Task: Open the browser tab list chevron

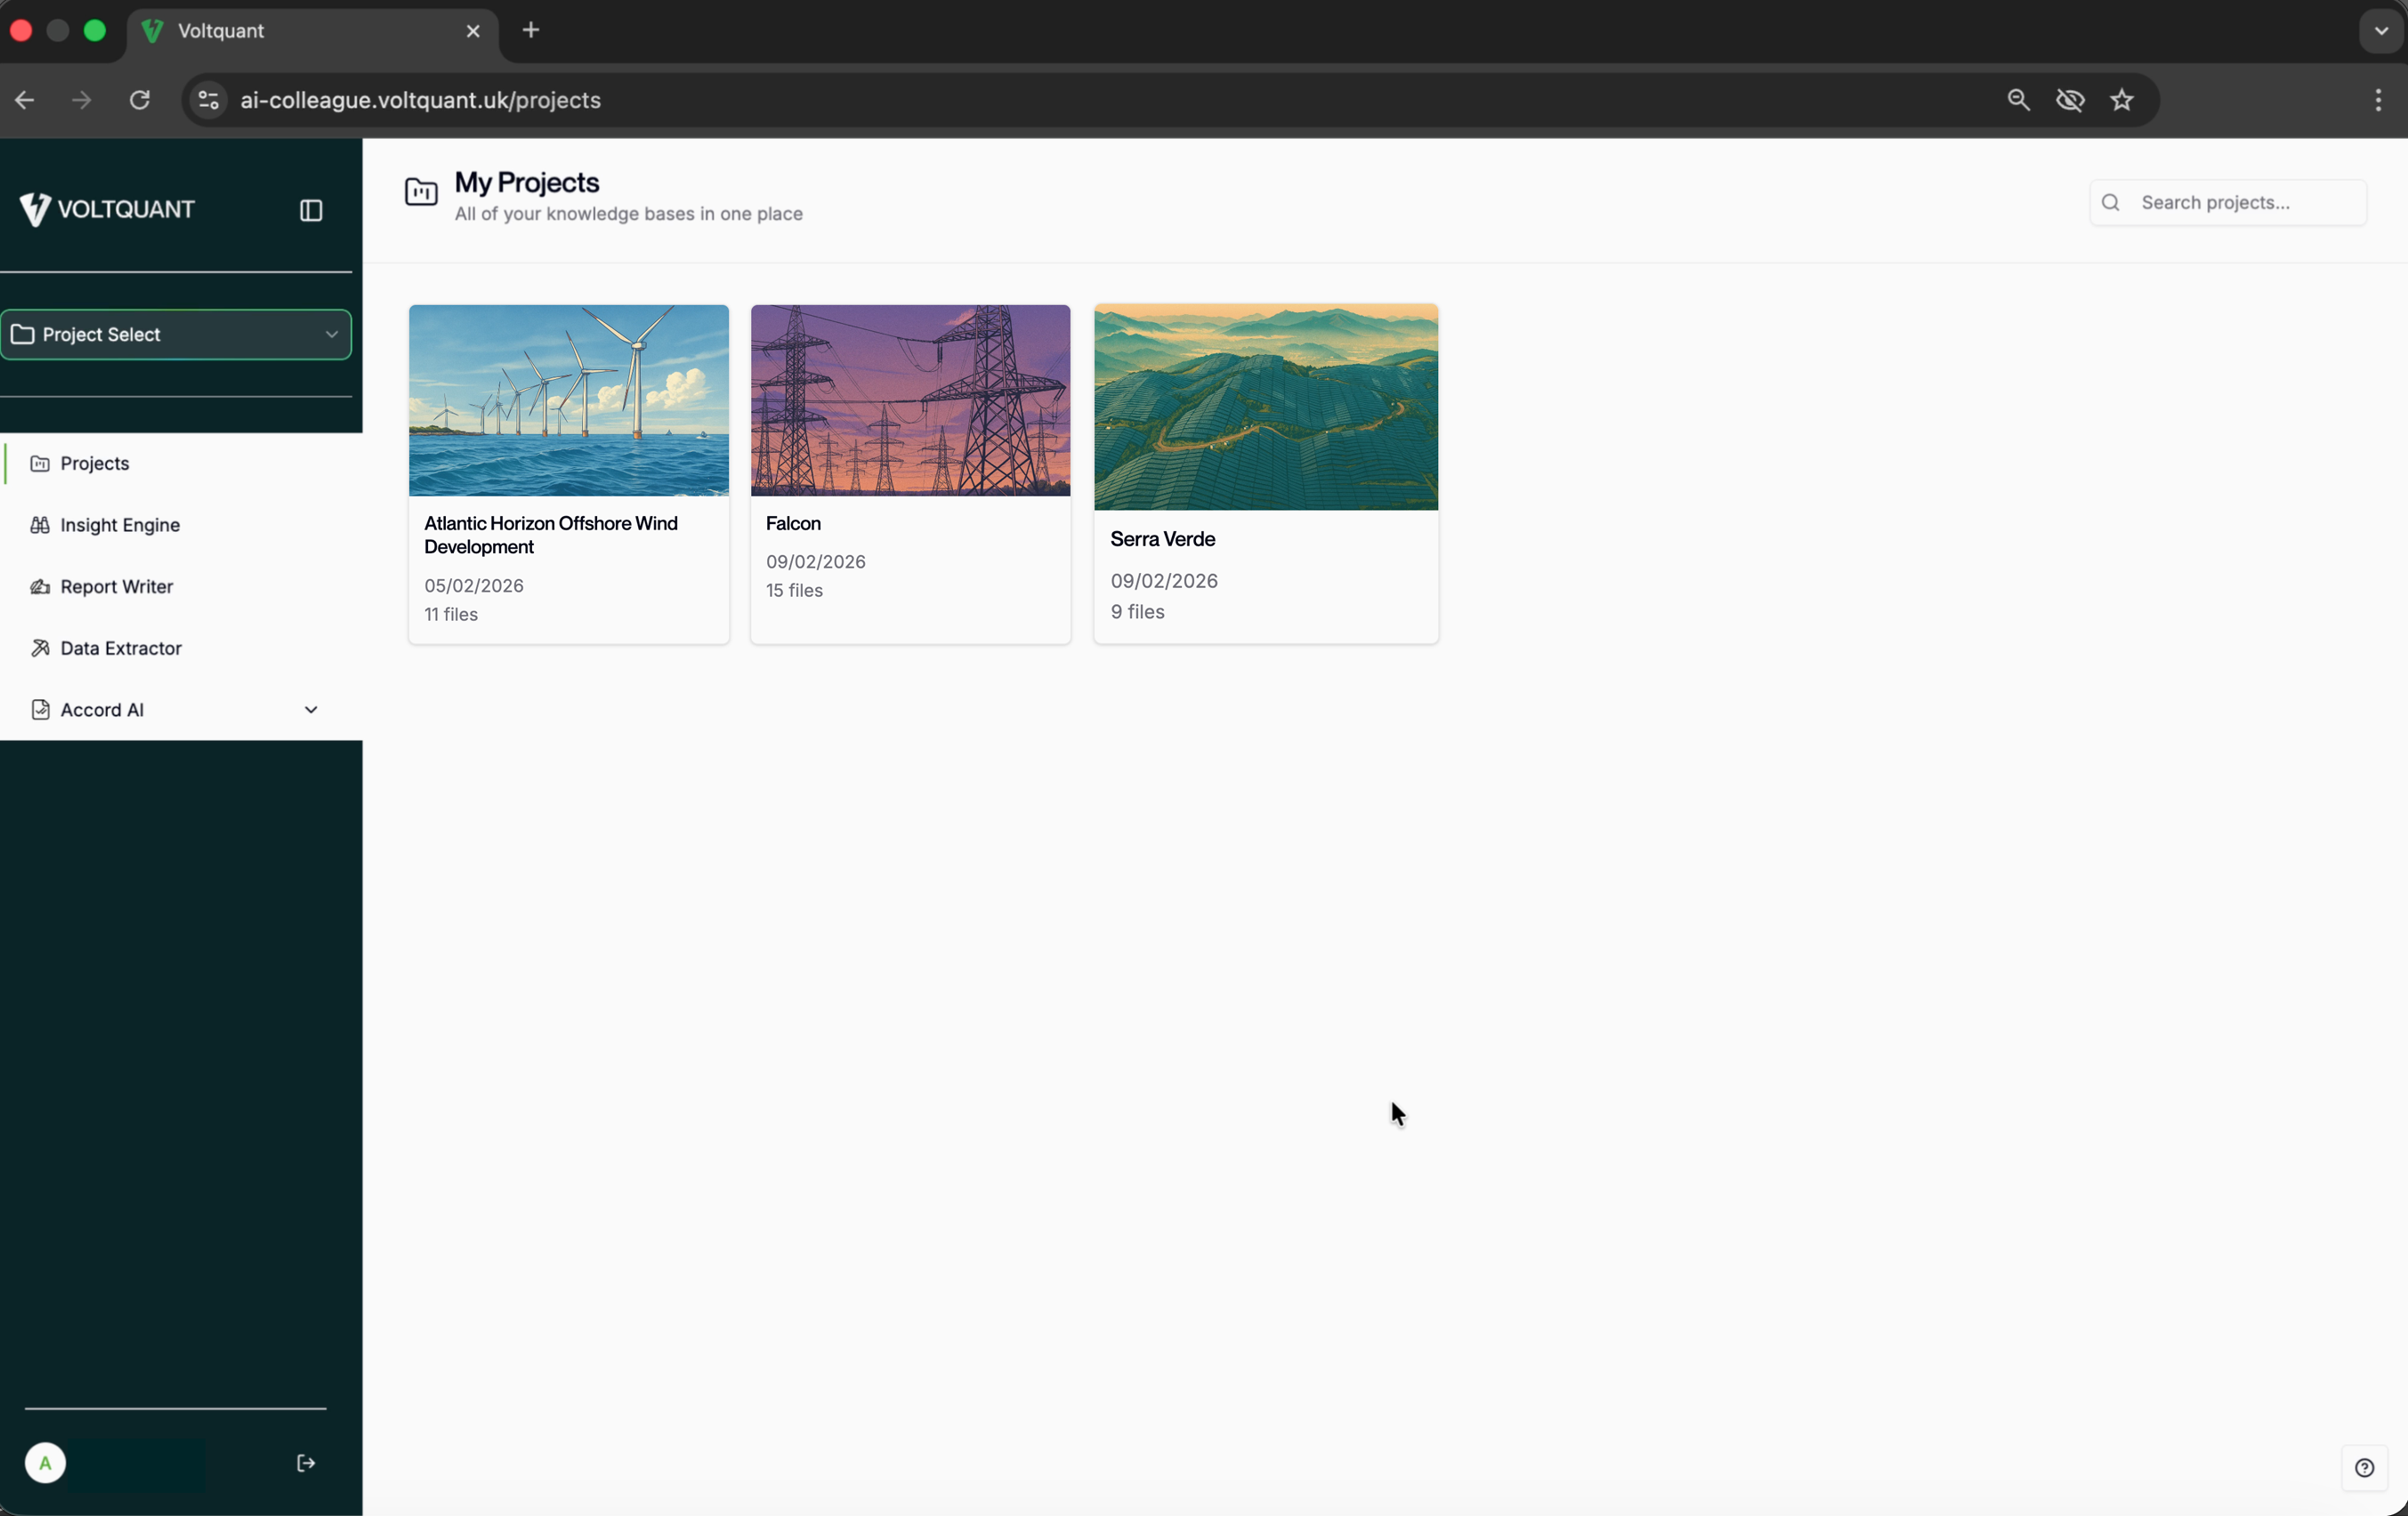Action: (x=2380, y=30)
